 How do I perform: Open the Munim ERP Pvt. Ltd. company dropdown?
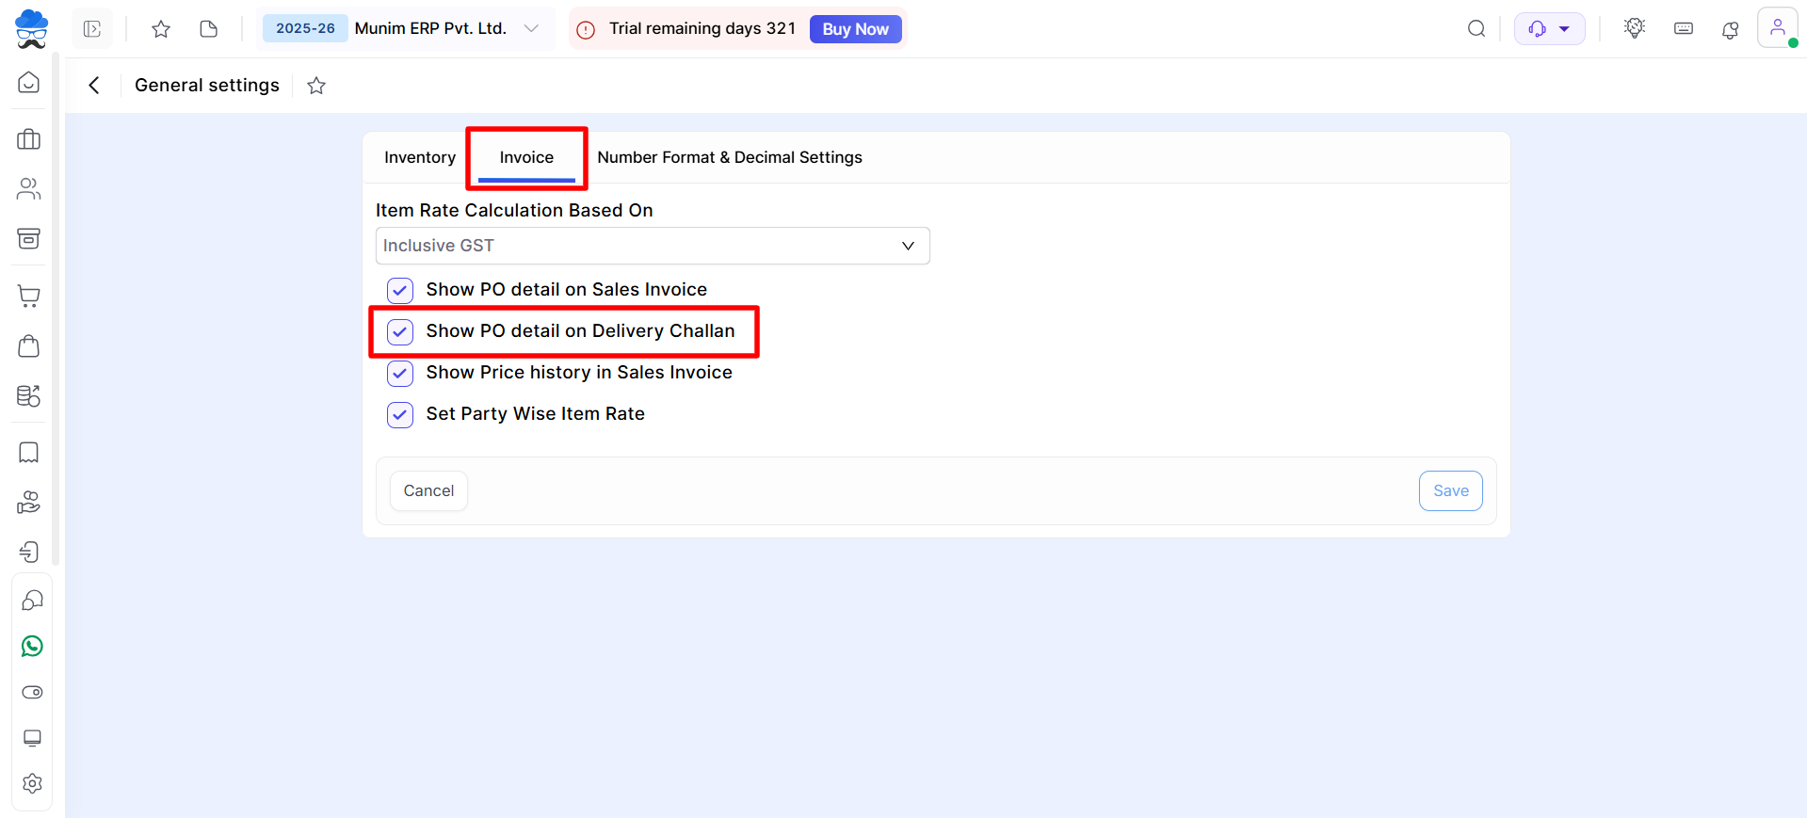point(531,29)
